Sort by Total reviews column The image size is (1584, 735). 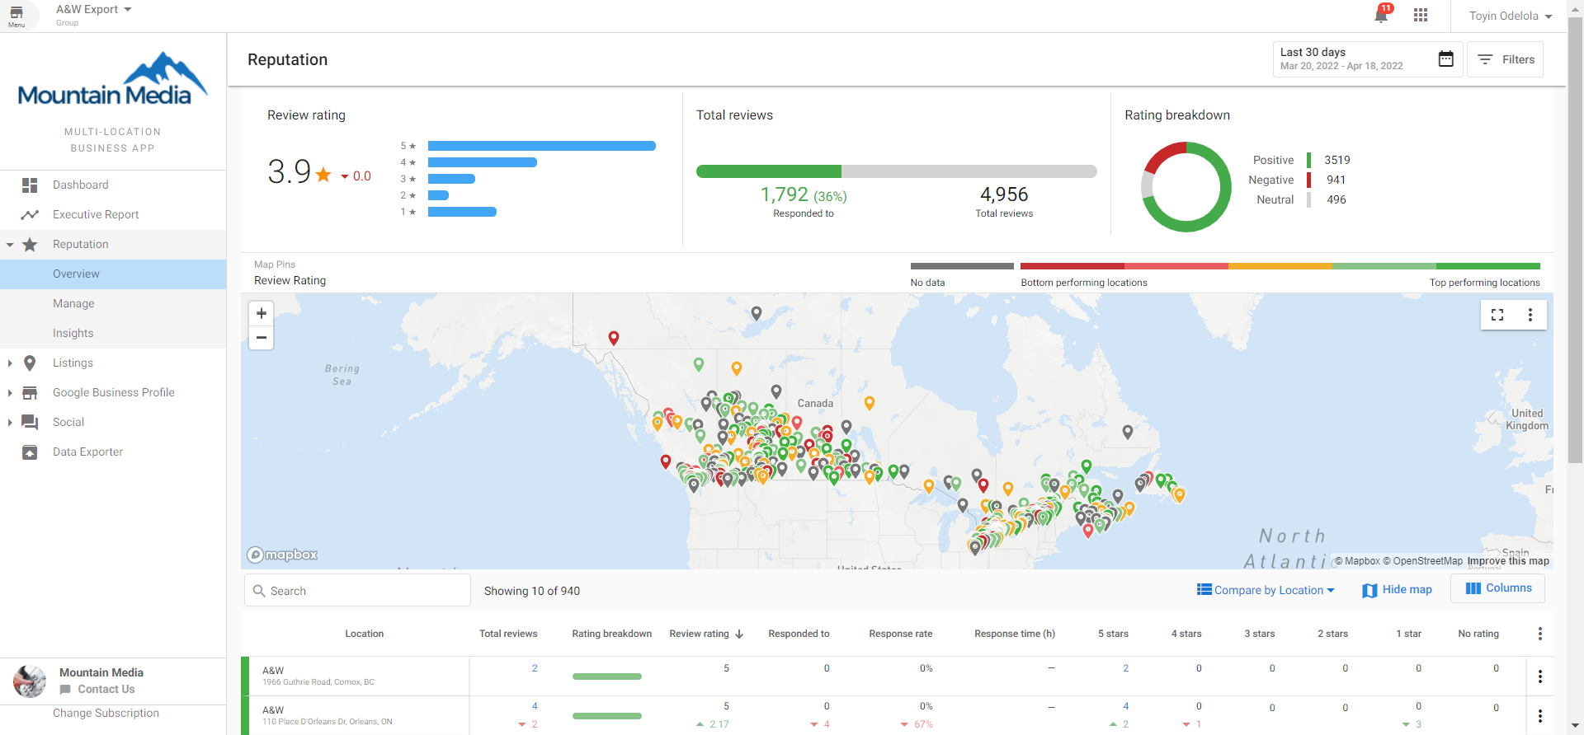pos(508,634)
